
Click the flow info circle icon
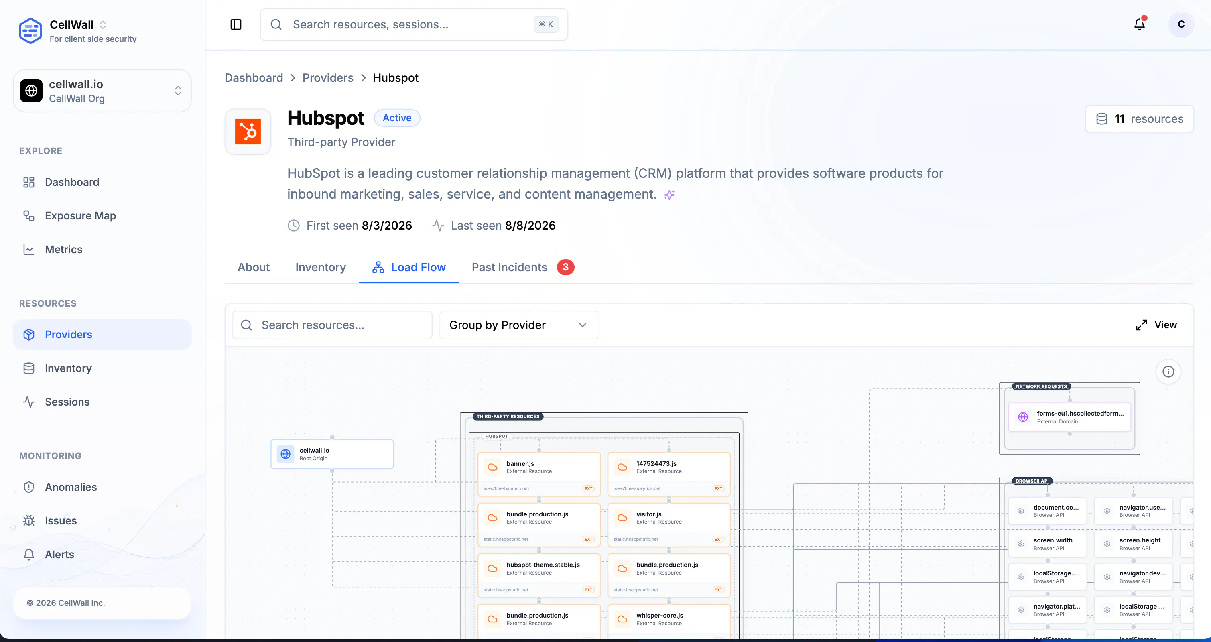[x=1168, y=372]
